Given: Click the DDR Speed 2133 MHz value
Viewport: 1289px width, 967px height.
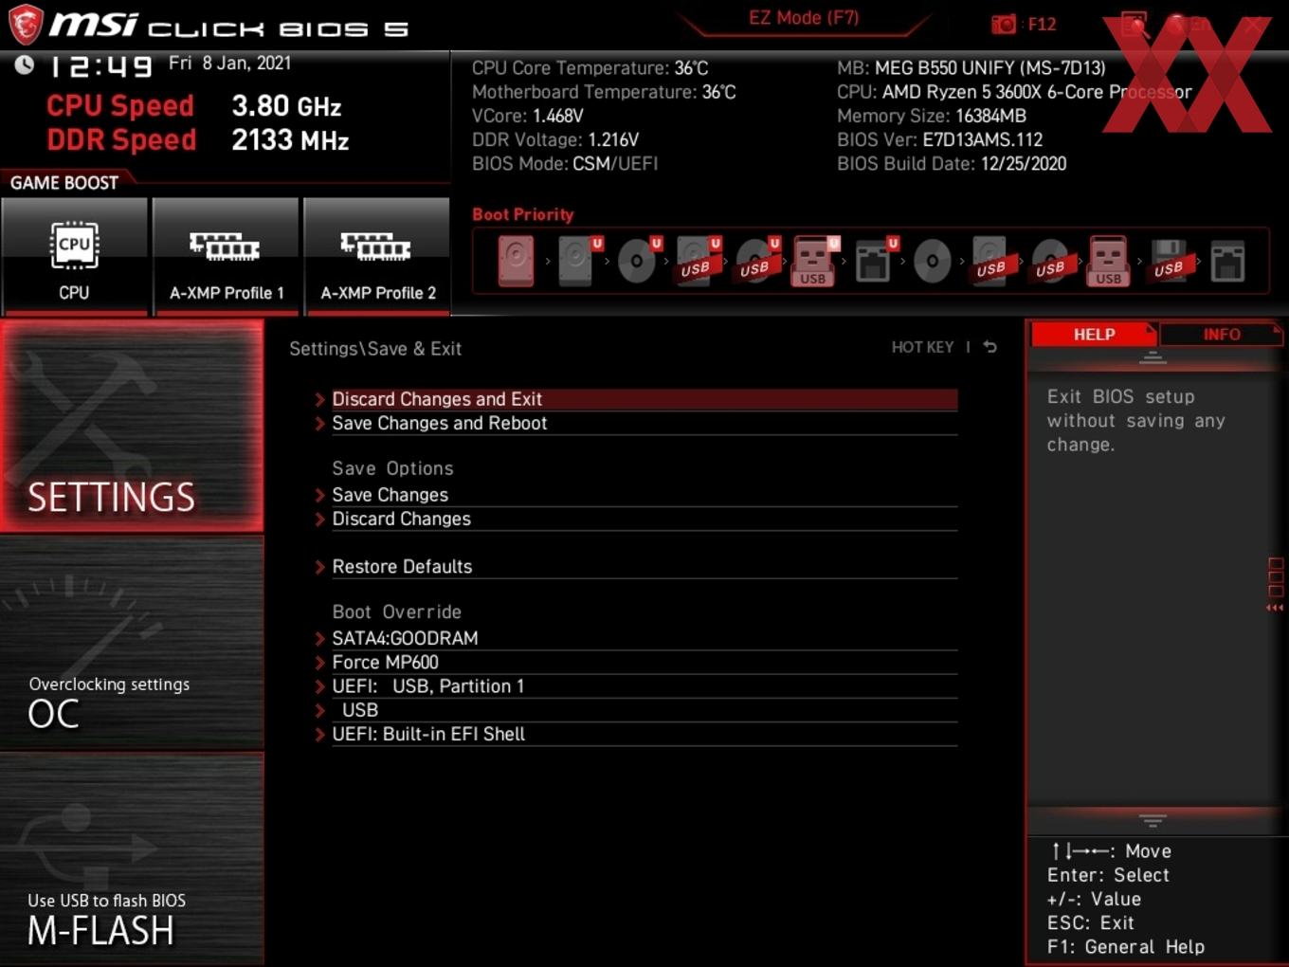Looking at the screenshot, I should [290, 140].
